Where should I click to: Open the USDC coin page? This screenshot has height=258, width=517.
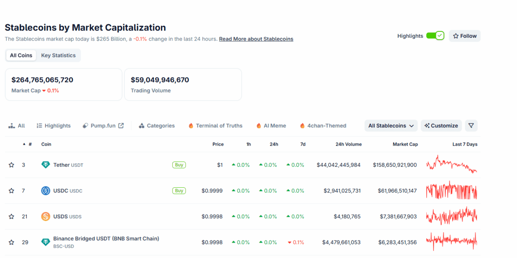pyautogui.click(x=68, y=191)
